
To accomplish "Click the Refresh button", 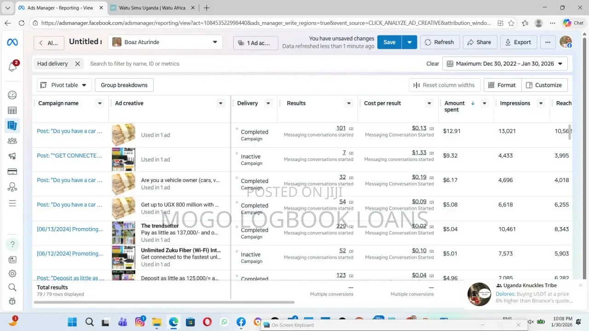I will point(439,42).
